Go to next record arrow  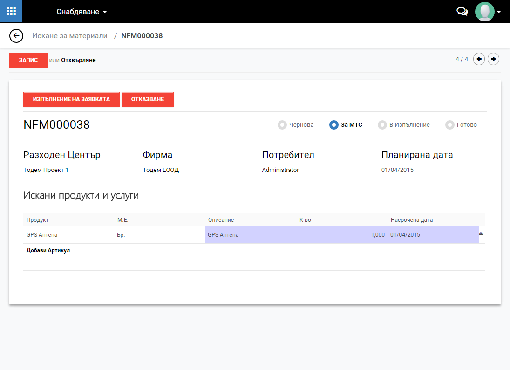[x=493, y=59]
